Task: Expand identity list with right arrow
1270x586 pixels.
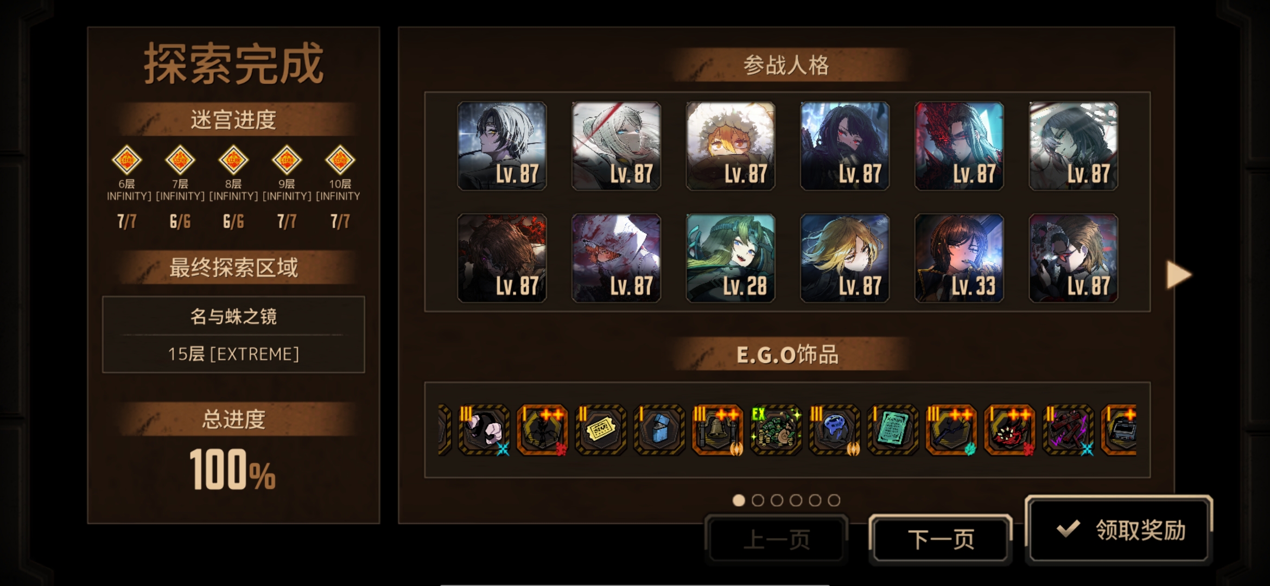Action: [1178, 275]
